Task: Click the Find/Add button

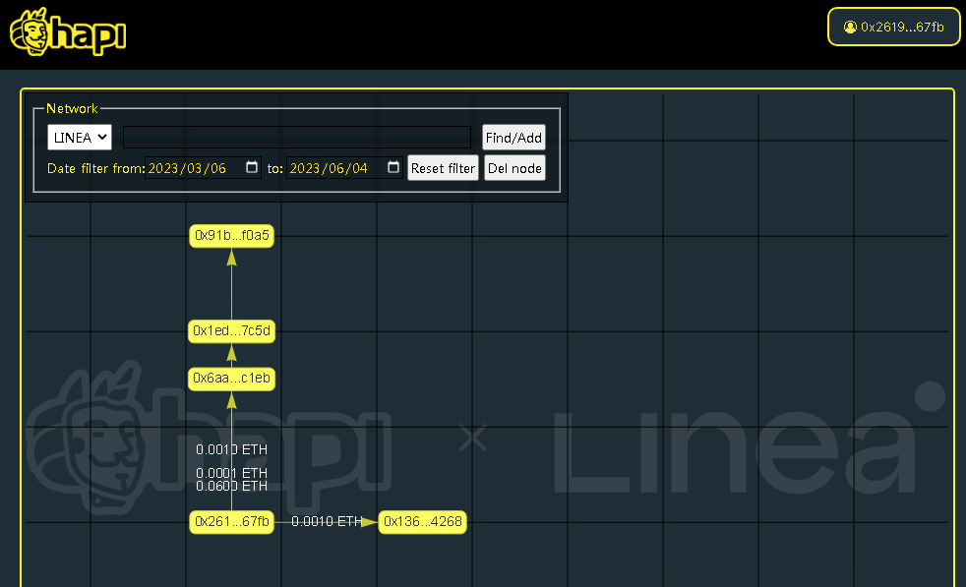Action: coord(513,137)
